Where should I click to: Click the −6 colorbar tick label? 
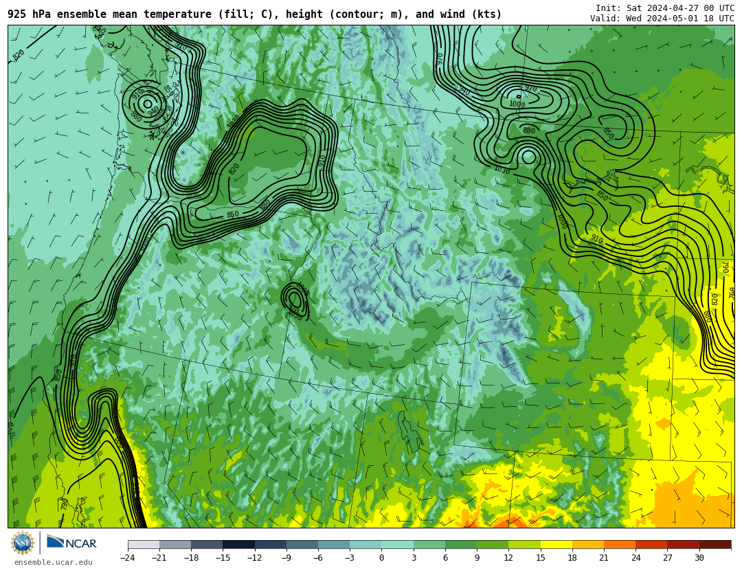318,558
